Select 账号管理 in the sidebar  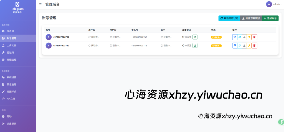pyautogui.click(x=18, y=38)
